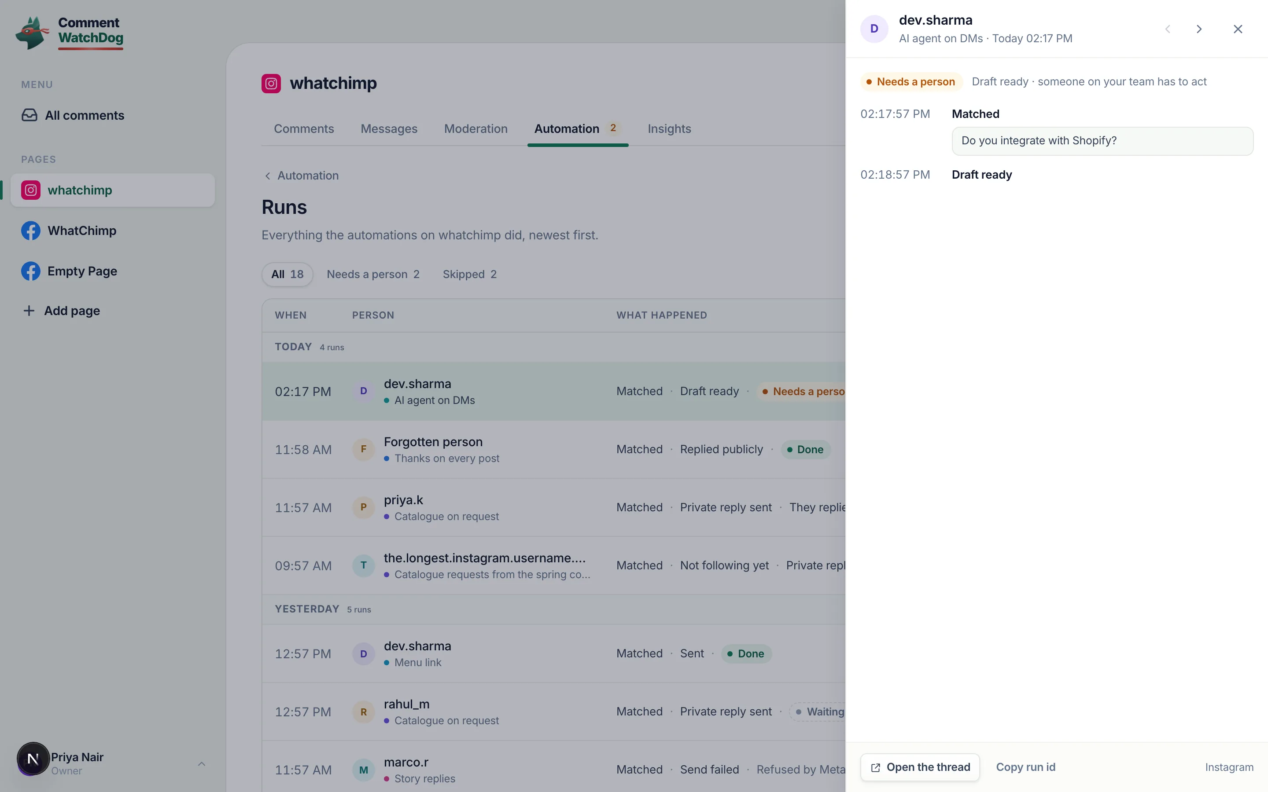Click the Comment WatchDog logo

pyautogui.click(x=70, y=33)
